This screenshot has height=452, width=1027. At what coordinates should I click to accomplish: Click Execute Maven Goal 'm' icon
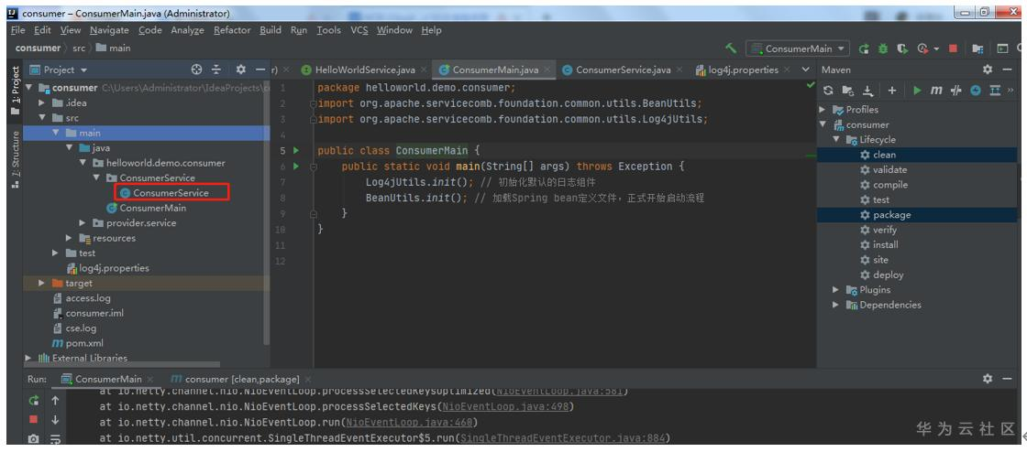point(936,91)
